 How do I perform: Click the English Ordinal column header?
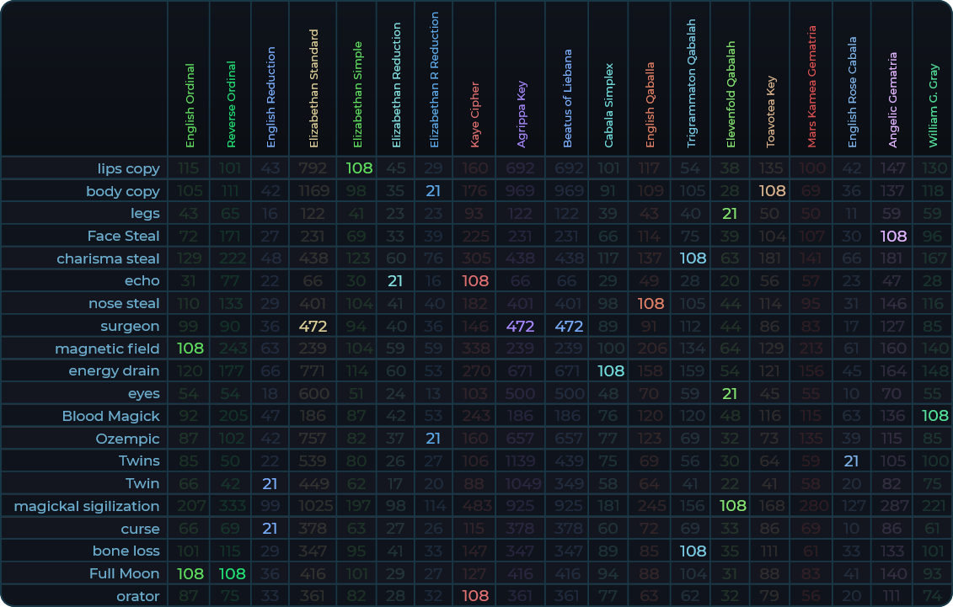[190, 105]
